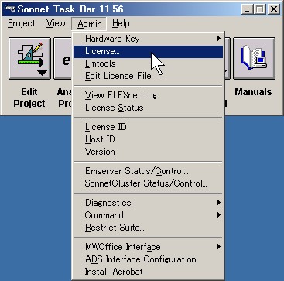Select Edit License File
The image size is (284, 281).
pos(149,76)
